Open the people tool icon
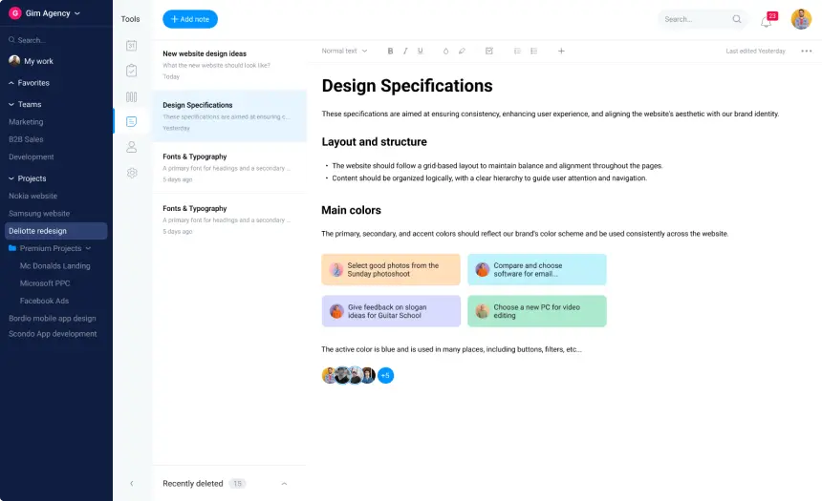Viewport: 822px width, 501px height. point(132,147)
